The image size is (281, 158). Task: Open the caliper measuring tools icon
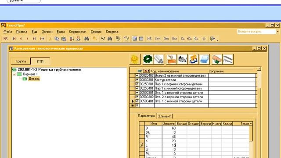click(228, 59)
